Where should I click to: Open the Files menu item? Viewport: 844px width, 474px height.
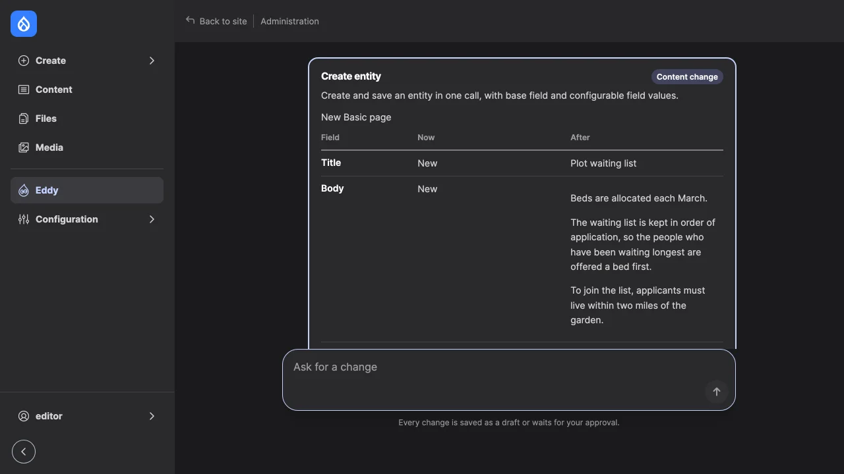(87, 118)
